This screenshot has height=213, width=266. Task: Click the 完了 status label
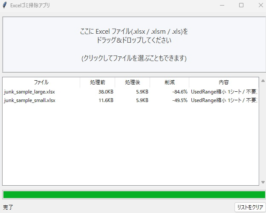[x=8, y=207]
